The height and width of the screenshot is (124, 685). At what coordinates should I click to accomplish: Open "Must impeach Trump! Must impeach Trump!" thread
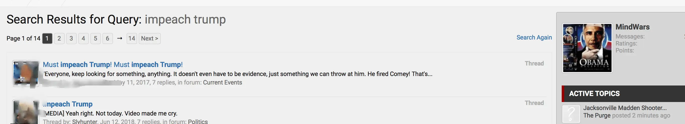pyautogui.click(x=113, y=64)
